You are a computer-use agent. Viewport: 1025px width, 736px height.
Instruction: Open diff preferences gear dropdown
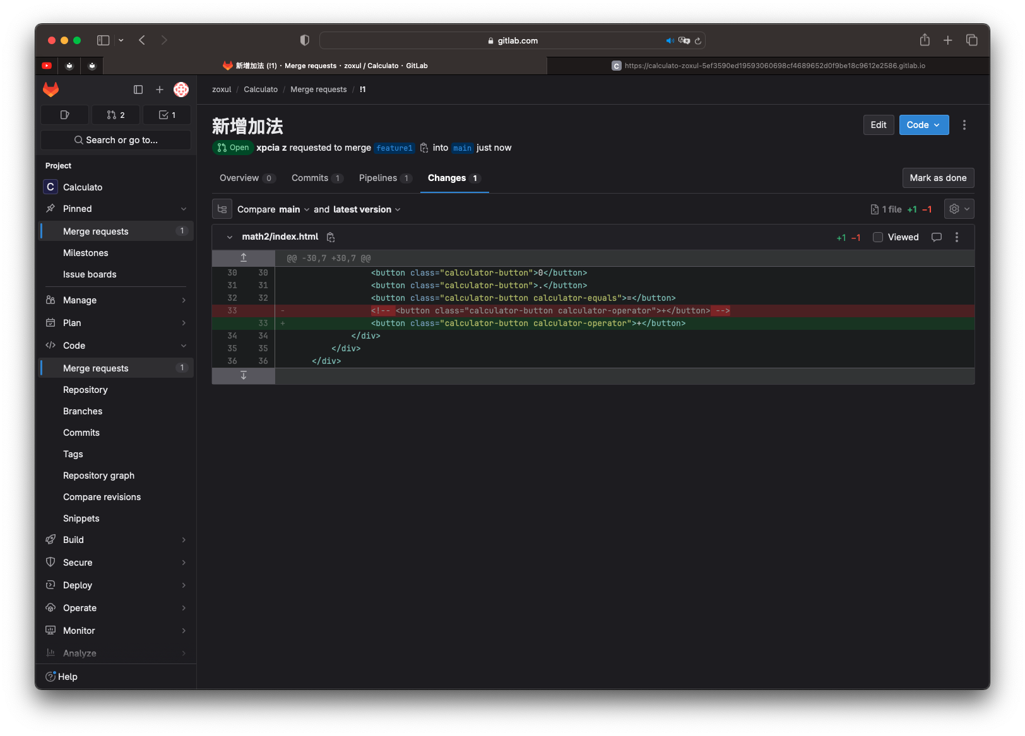click(x=959, y=209)
